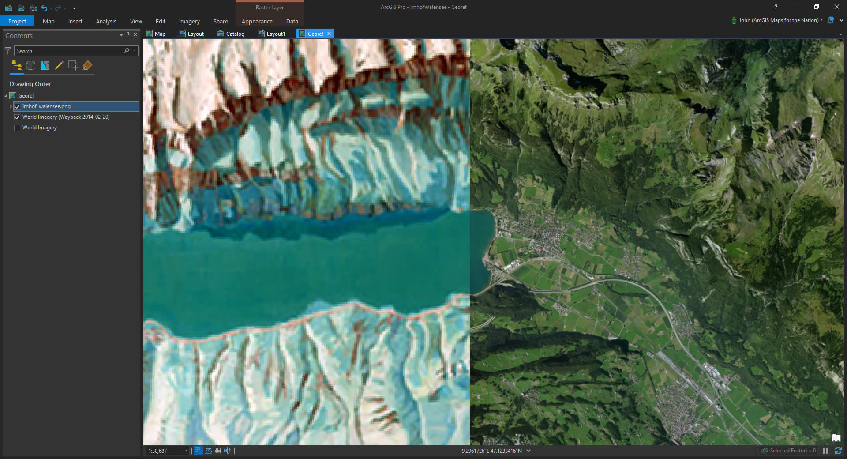Select List By Labeling tag icon
The image size is (847, 459).
(87, 66)
